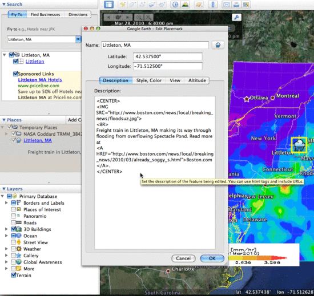Toggle the sidebar panel toolbar icon
This screenshot has height=296, width=314.
(x=108, y=5)
